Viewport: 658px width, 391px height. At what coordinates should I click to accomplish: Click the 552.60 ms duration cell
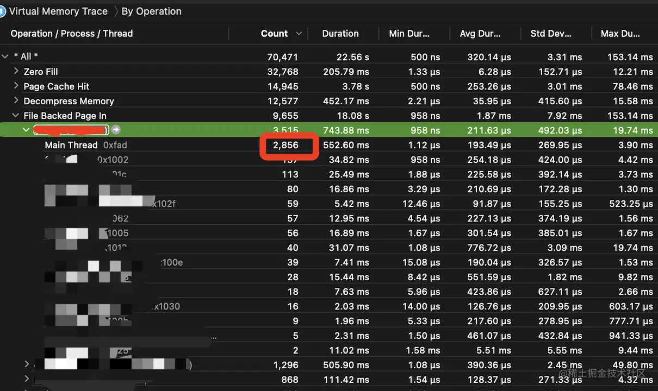tap(346, 145)
